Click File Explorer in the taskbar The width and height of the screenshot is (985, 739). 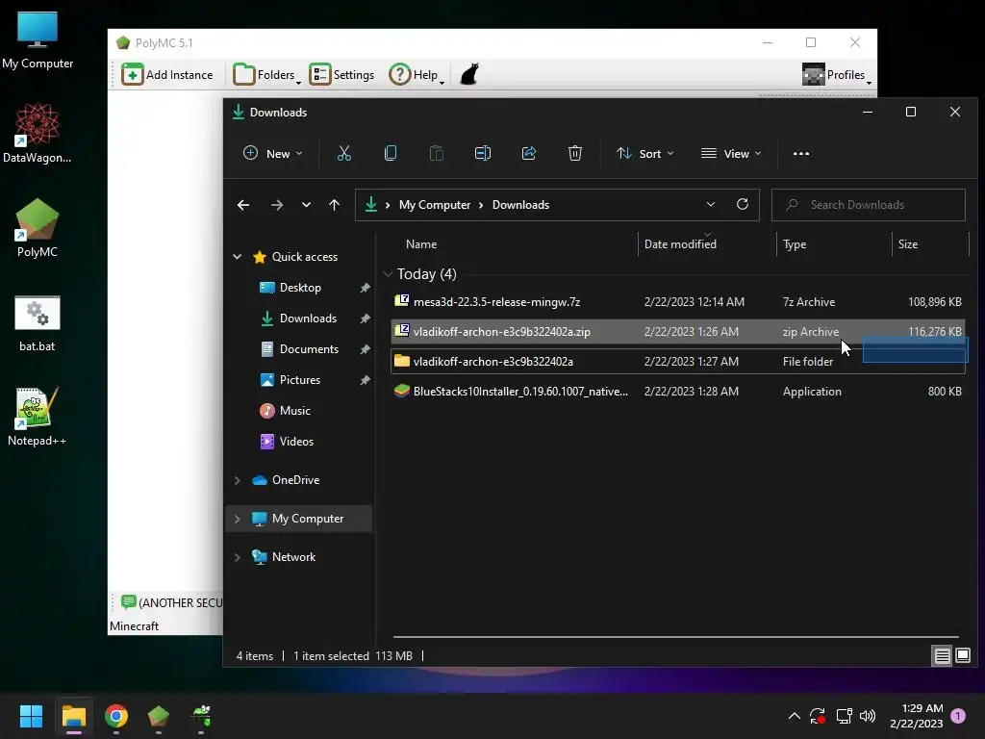click(74, 716)
